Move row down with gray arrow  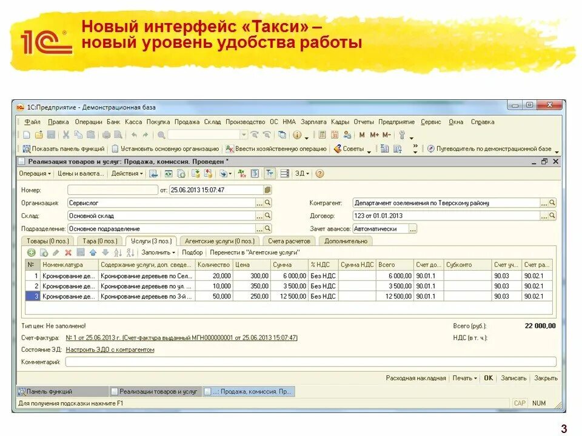coord(105,253)
